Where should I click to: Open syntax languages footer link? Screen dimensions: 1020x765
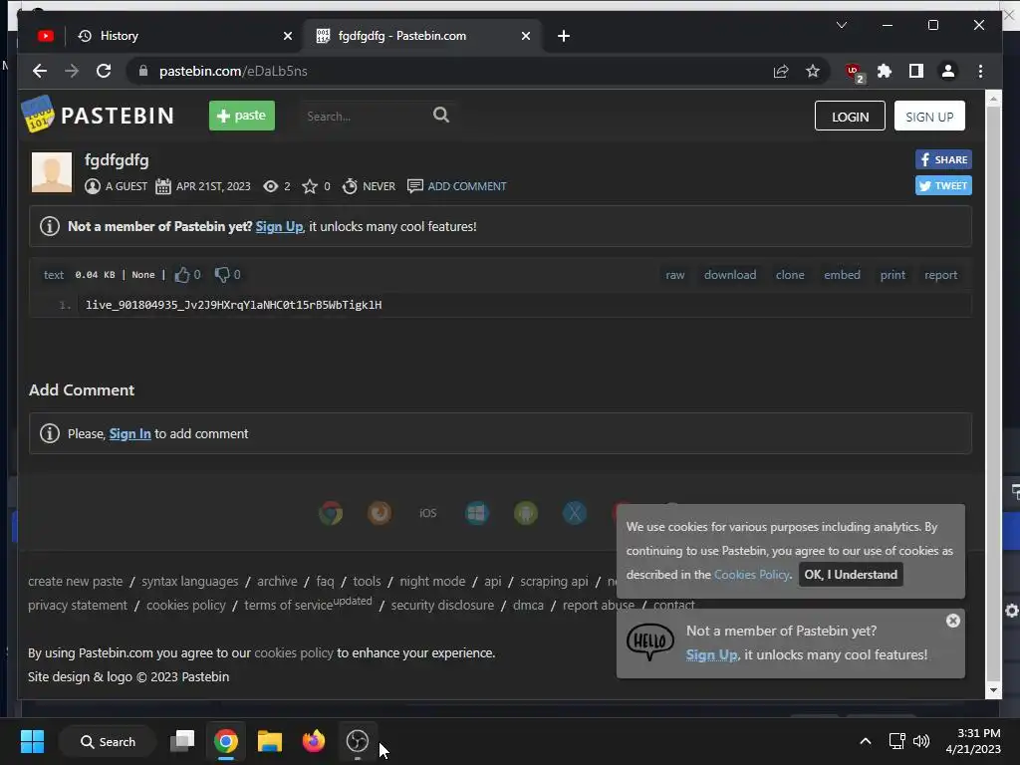pyautogui.click(x=190, y=582)
